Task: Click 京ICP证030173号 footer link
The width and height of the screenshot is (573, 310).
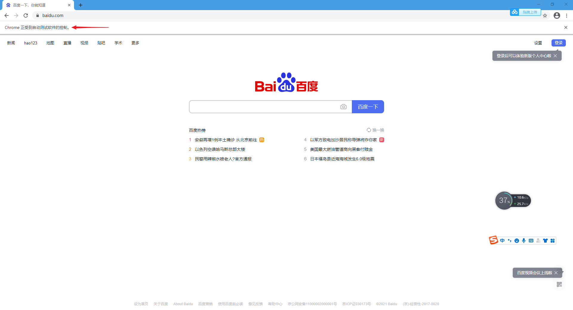Action: click(x=357, y=304)
